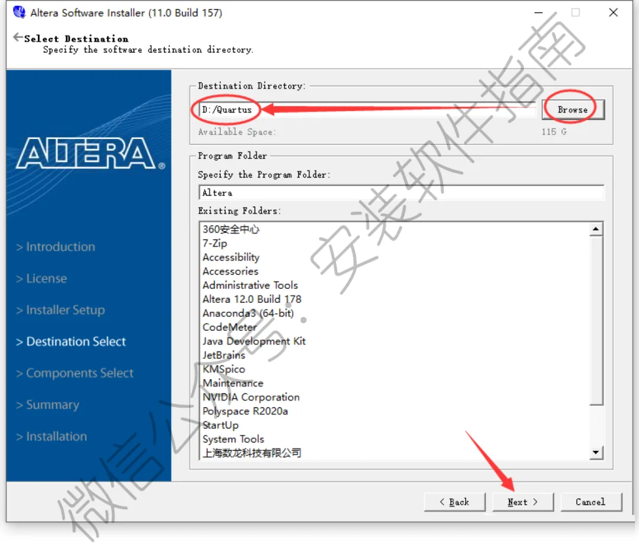Select the Java Development Kit folder
The width and height of the screenshot is (639, 552).
254,341
